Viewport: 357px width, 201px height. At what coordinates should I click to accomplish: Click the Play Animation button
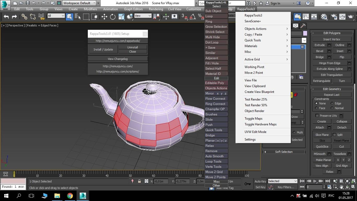315,181
